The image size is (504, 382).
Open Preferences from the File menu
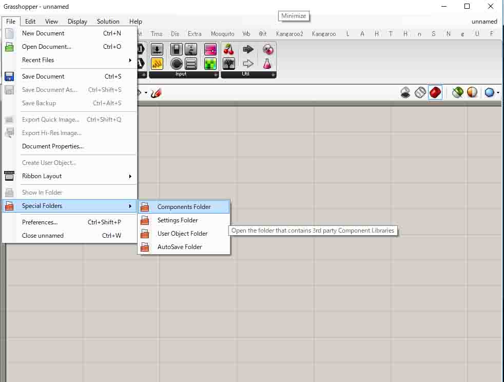tap(40, 222)
